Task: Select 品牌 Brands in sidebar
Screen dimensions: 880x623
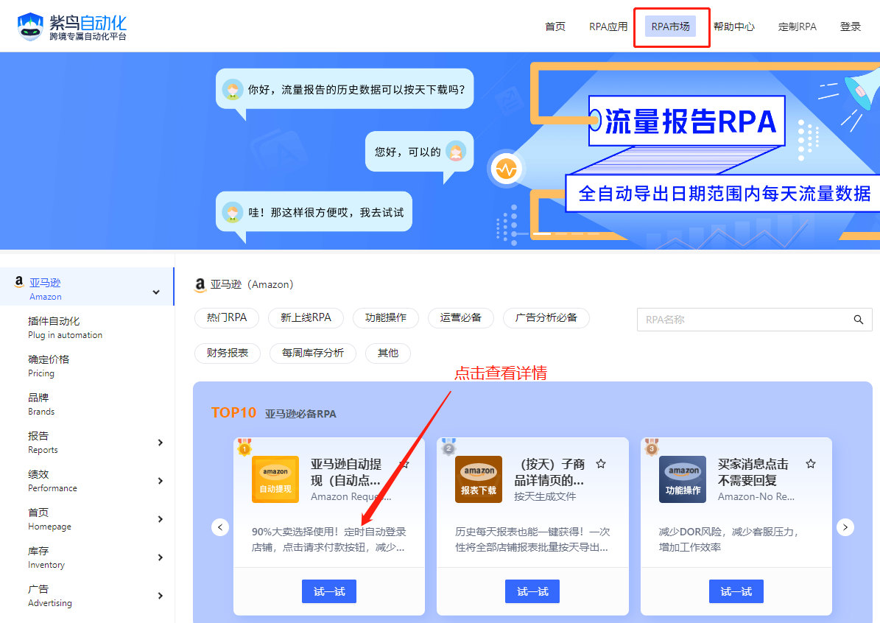Action: coord(41,404)
